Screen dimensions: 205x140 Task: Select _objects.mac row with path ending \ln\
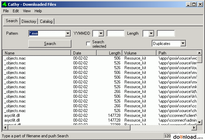[x=100, y=96]
